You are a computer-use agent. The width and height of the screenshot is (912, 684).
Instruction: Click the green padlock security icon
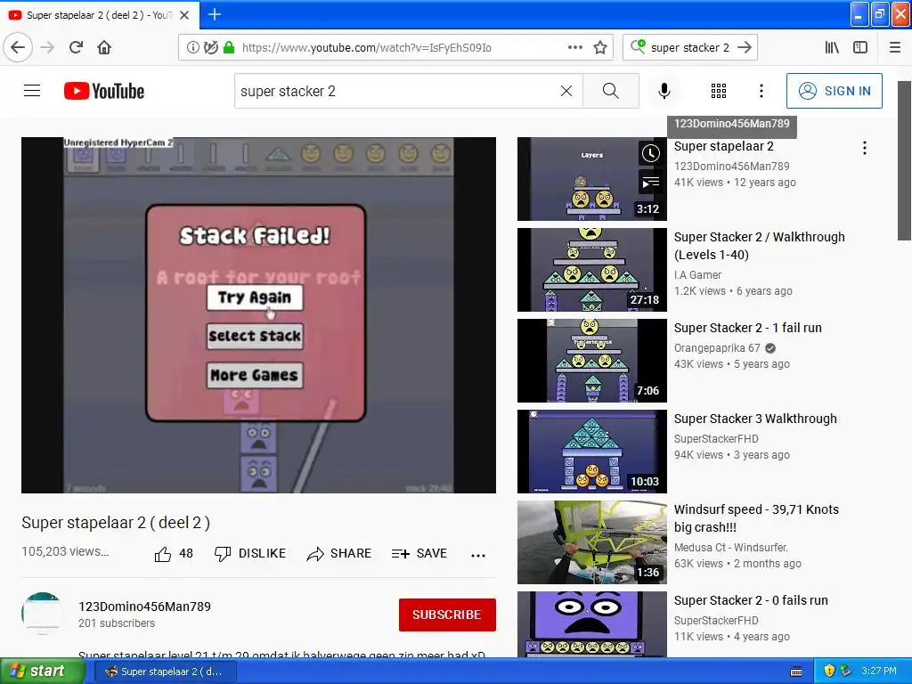229,47
